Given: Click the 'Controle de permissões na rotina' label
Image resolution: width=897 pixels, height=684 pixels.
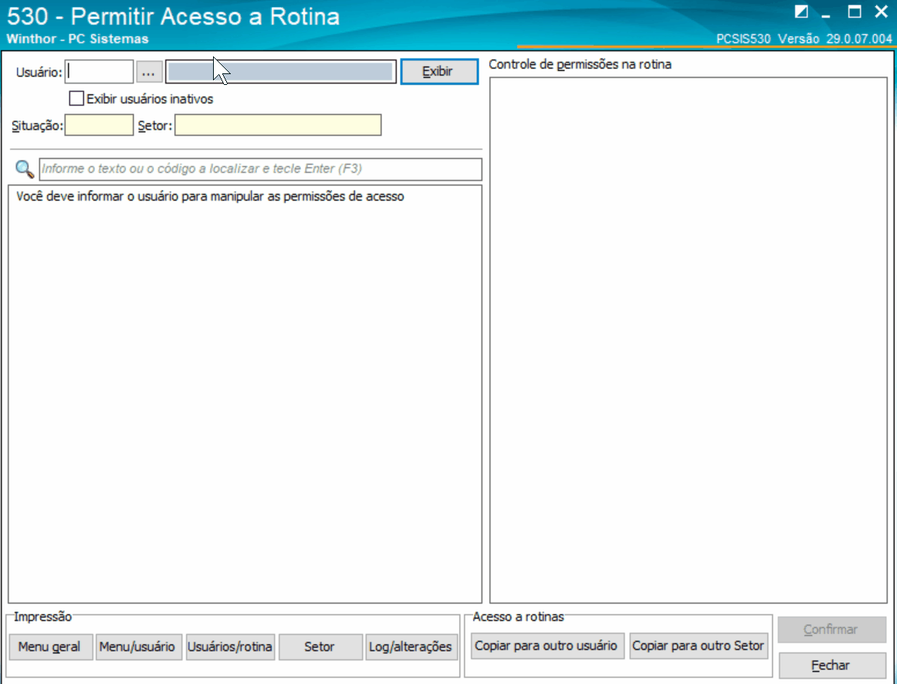Looking at the screenshot, I should [580, 64].
